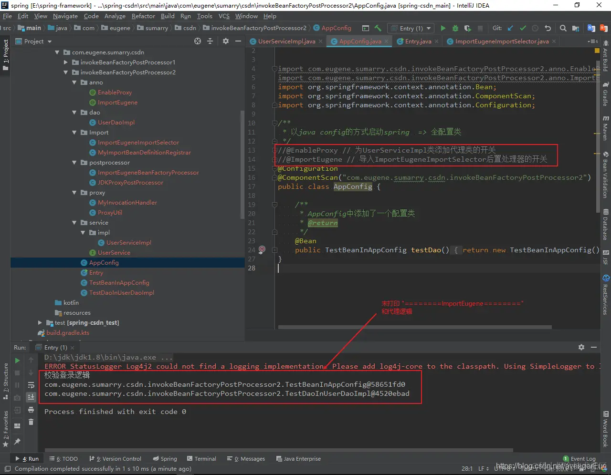611x475 pixels.
Task: Select MyInvocationHandler class in tree
Action: 127,203
